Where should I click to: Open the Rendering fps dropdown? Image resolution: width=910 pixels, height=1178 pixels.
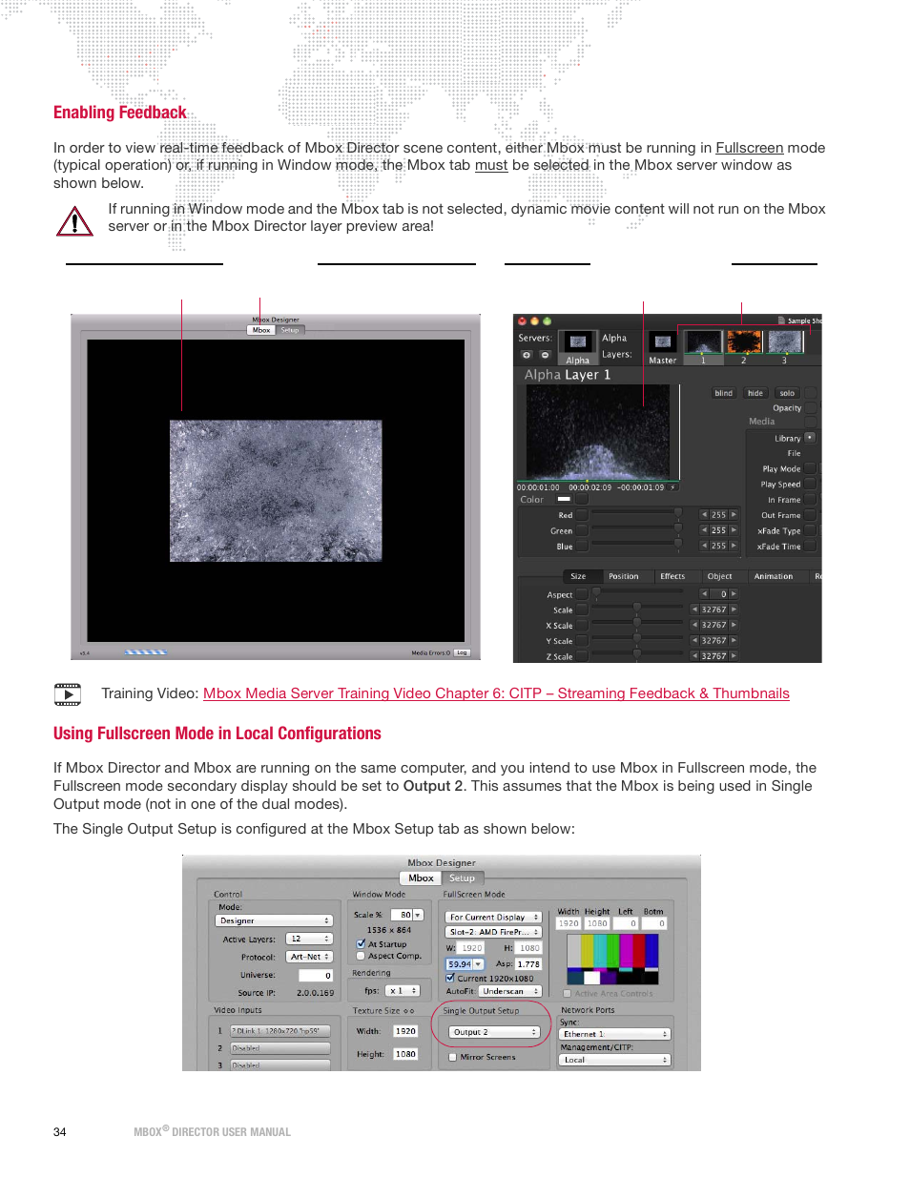point(403,990)
